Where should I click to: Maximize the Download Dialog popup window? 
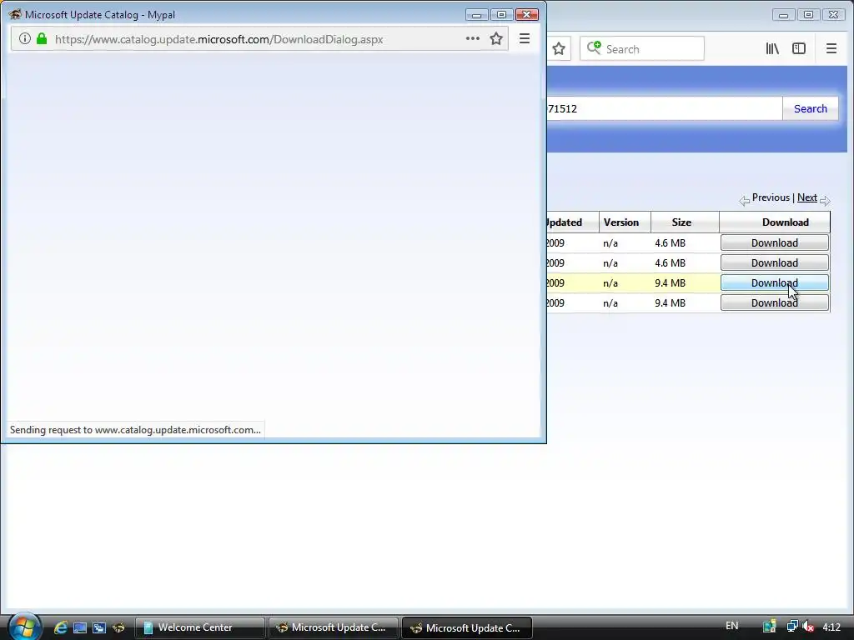pyautogui.click(x=501, y=15)
